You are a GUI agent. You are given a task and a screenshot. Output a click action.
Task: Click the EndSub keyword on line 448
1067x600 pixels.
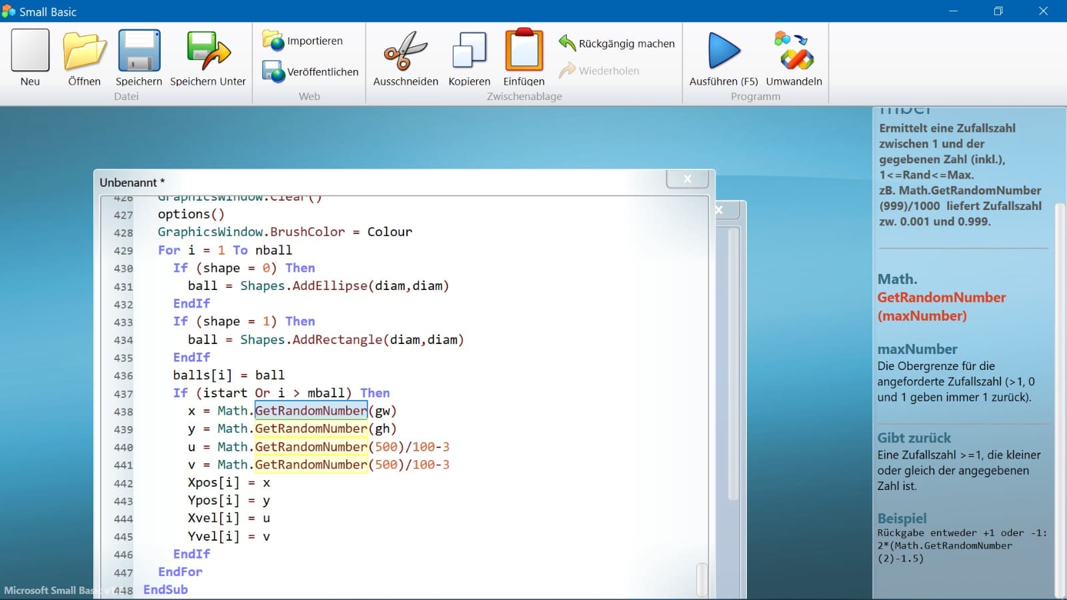click(x=165, y=589)
